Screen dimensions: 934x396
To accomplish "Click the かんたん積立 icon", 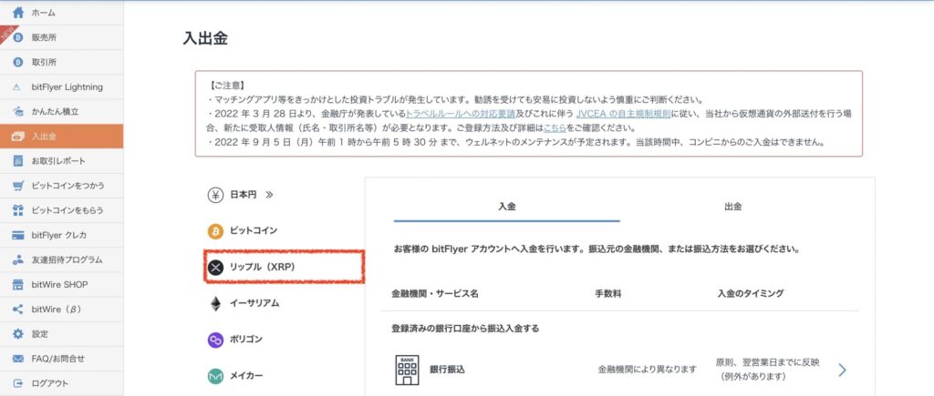I will coord(18,111).
